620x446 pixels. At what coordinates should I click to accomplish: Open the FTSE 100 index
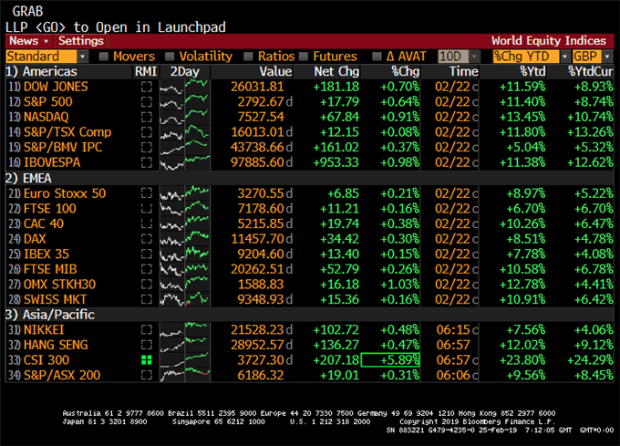click(50, 208)
